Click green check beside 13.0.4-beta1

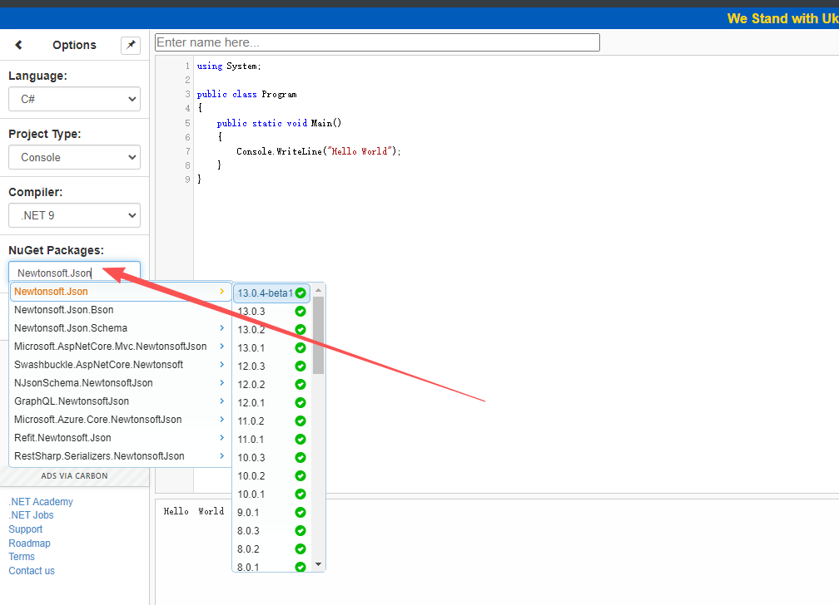click(x=300, y=293)
